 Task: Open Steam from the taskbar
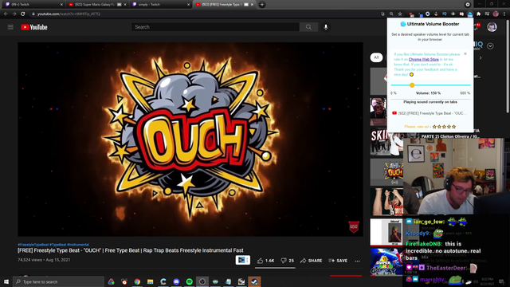(x=254, y=281)
